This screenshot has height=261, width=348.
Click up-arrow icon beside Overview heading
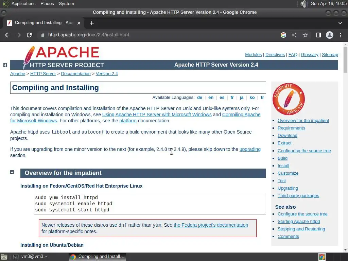pos(12,172)
